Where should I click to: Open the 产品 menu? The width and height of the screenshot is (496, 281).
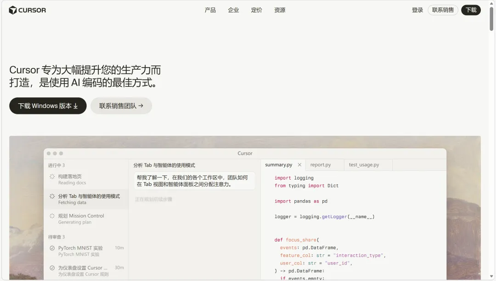(x=210, y=10)
